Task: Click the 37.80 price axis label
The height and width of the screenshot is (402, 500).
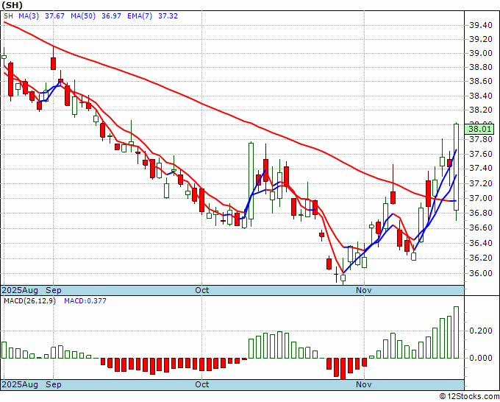Action: [481, 140]
